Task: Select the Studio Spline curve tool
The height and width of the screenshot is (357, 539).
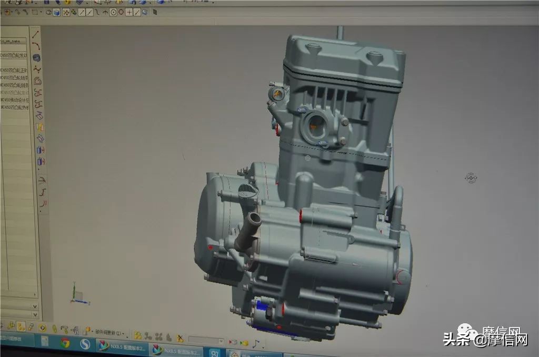Action: tap(37, 69)
